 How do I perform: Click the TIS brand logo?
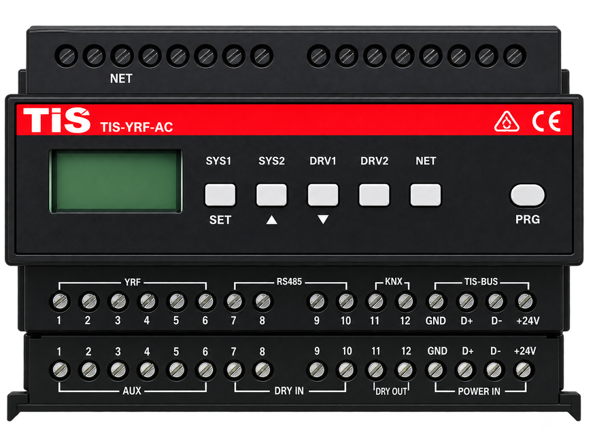coord(56,120)
